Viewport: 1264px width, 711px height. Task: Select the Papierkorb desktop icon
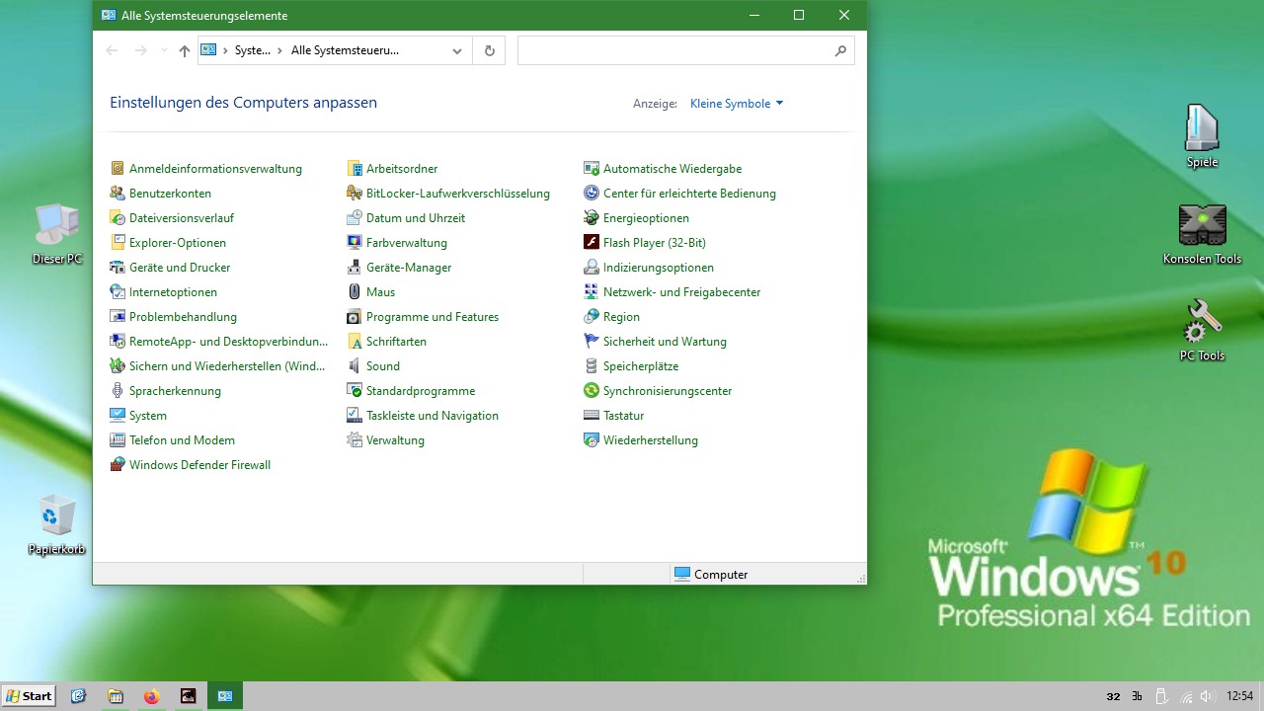point(57,524)
